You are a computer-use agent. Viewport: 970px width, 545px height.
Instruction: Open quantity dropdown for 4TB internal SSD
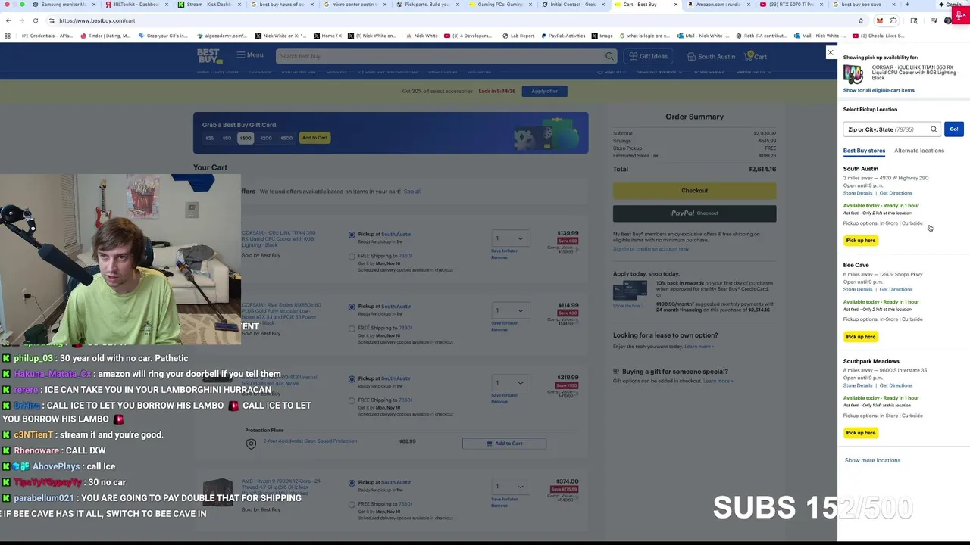pos(509,381)
